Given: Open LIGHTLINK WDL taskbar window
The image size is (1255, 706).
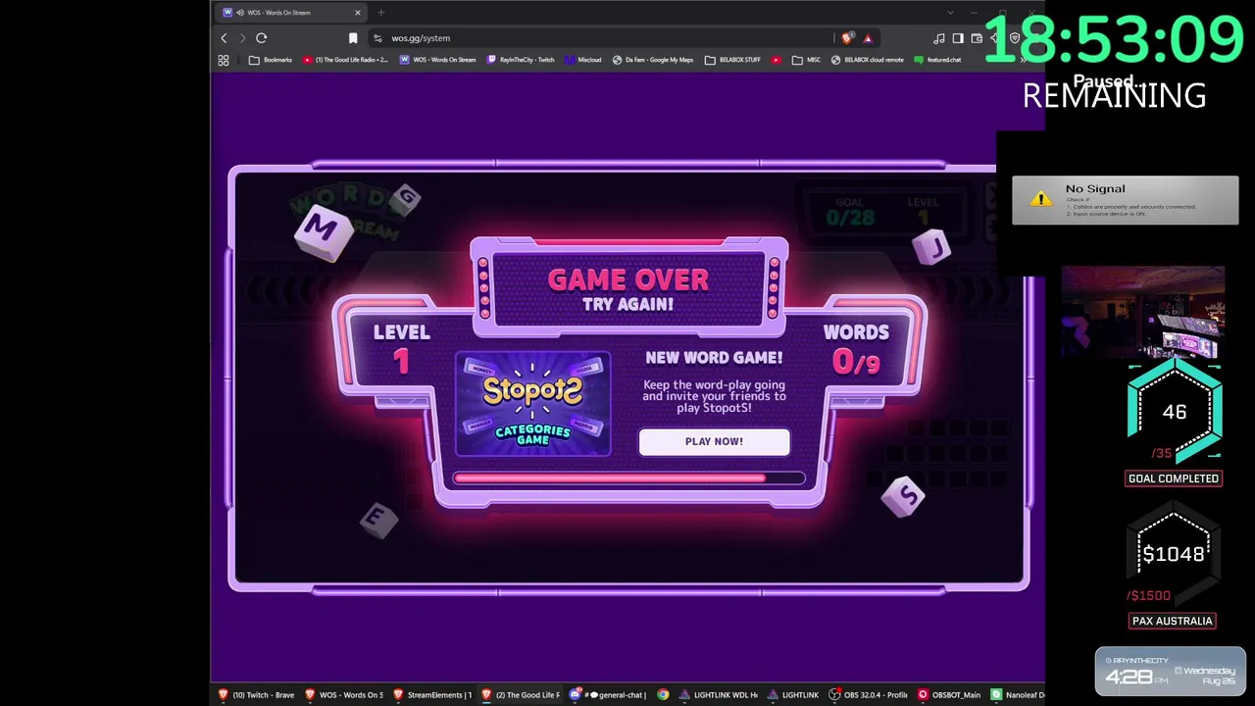Looking at the screenshot, I should tap(718, 695).
